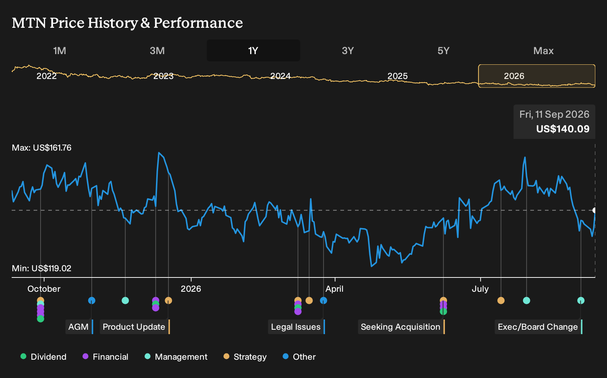Select the 1M time range tab
The height and width of the screenshot is (378, 607).
point(60,50)
